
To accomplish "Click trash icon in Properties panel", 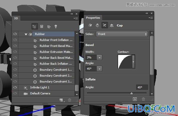I will click(143, 99).
